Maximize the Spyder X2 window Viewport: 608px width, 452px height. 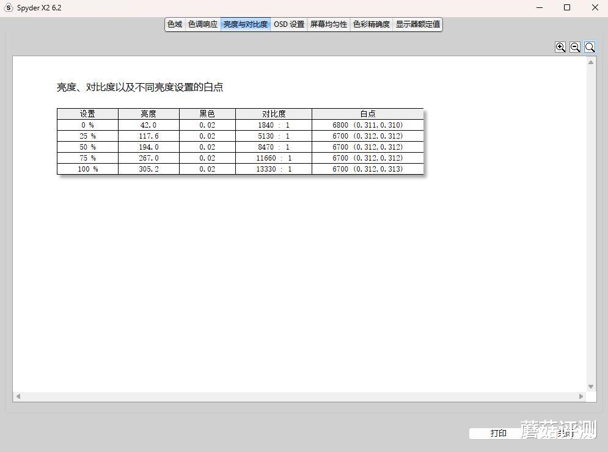567,8
